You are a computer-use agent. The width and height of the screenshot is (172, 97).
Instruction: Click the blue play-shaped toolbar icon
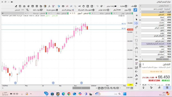(59, 6)
